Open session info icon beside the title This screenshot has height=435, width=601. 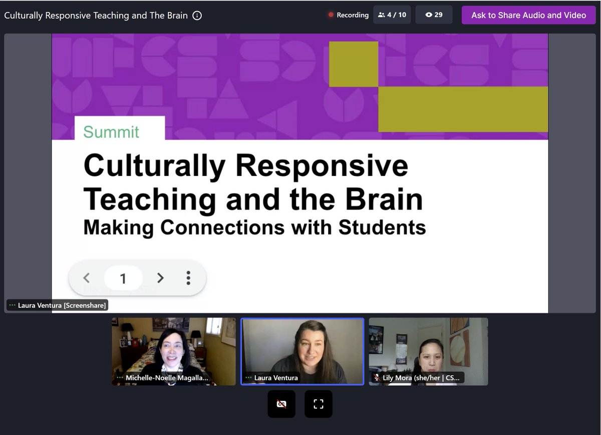pos(197,15)
